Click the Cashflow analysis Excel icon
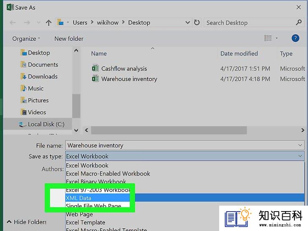 [x=95, y=68]
